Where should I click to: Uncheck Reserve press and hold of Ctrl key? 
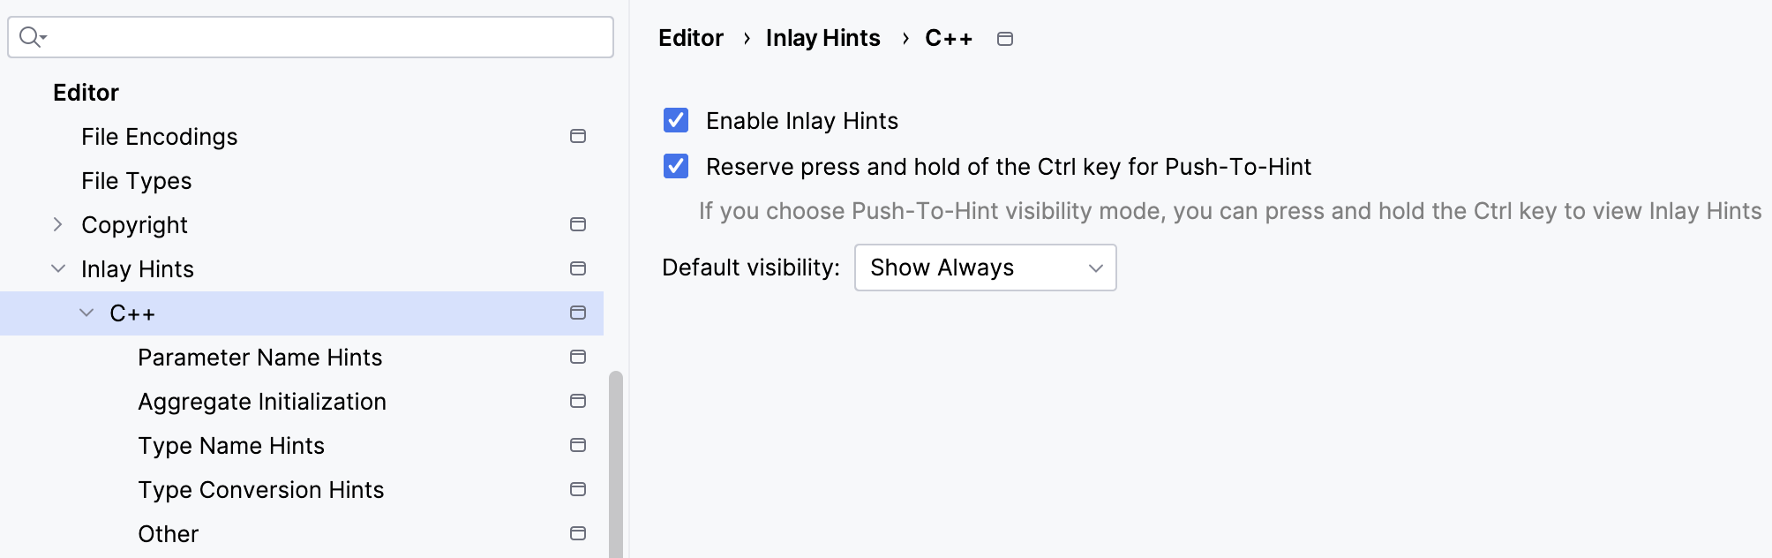(x=675, y=166)
